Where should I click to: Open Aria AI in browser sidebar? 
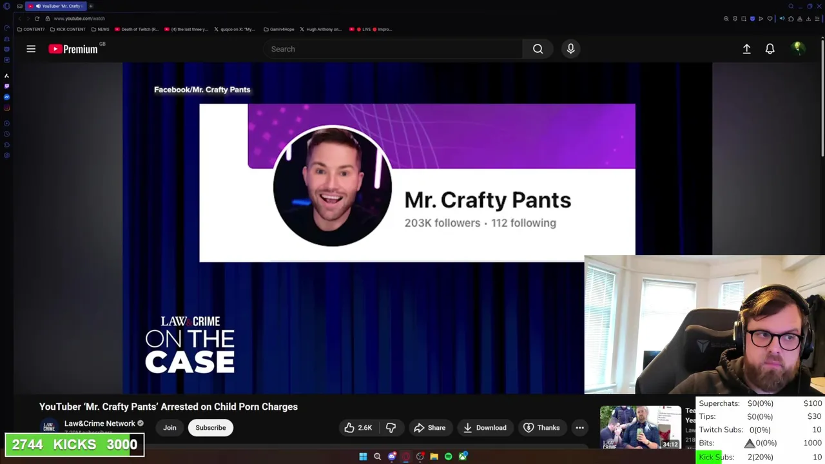click(6, 75)
